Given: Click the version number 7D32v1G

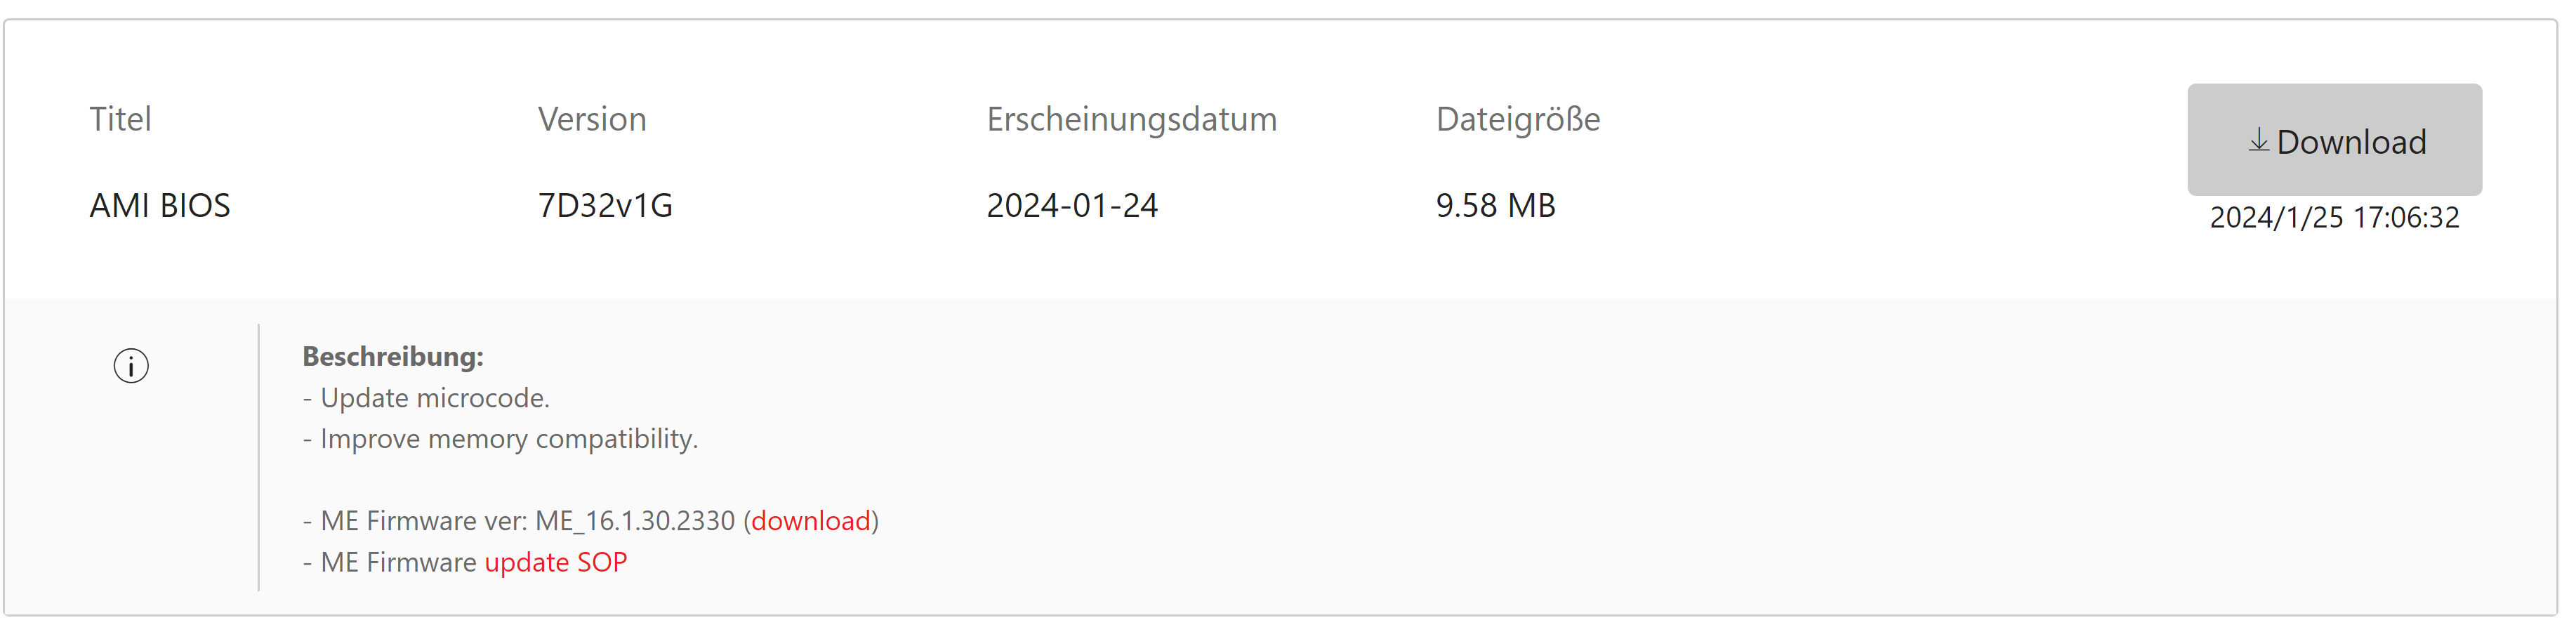Looking at the screenshot, I should pyautogui.click(x=605, y=205).
